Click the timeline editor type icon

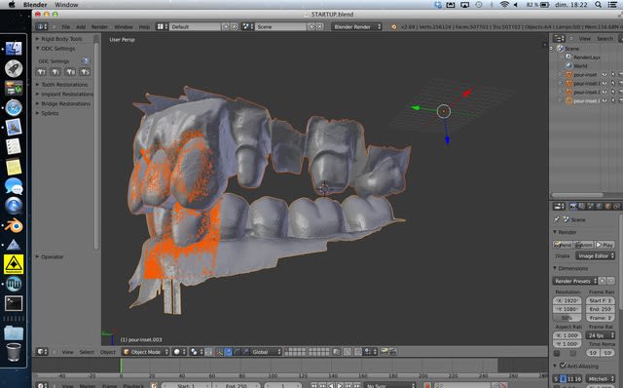(42, 385)
